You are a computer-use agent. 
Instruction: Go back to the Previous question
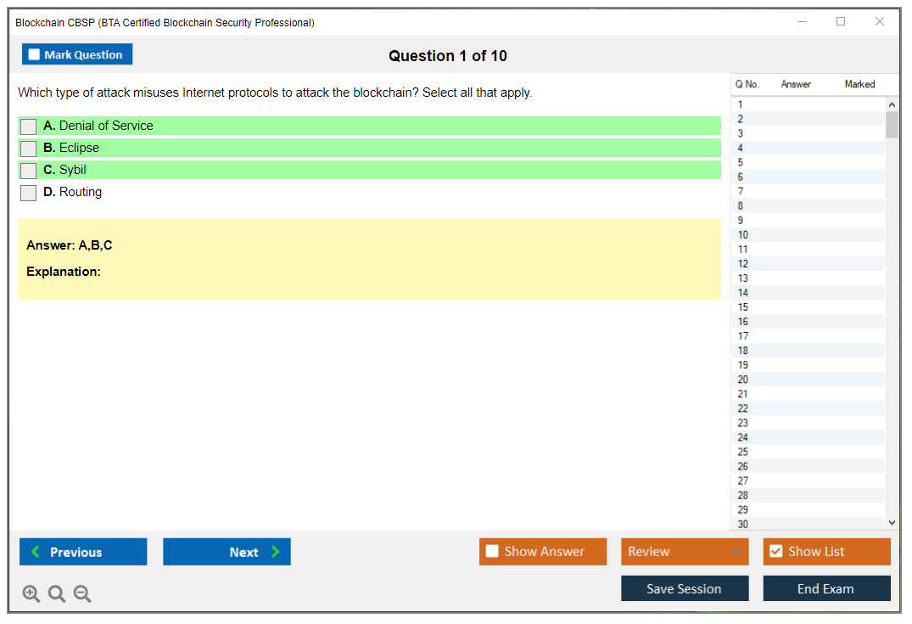pos(83,552)
